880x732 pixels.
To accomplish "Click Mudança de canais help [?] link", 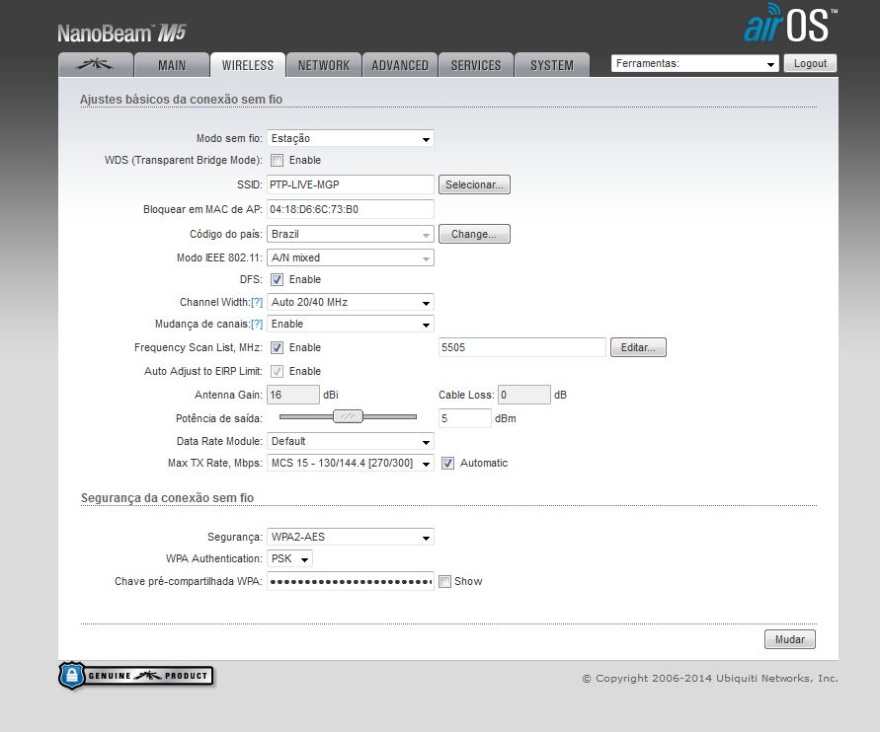I will [257, 324].
